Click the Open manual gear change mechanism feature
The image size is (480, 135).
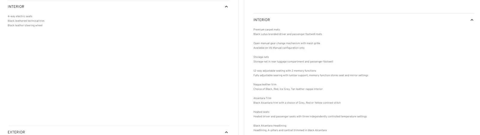pos(286,43)
